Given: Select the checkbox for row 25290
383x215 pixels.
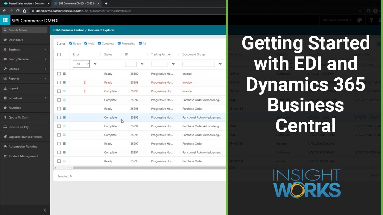Looking at the screenshot, I should pos(59,161).
